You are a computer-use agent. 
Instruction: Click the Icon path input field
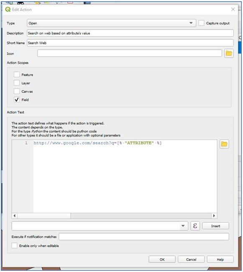(130, 53)
